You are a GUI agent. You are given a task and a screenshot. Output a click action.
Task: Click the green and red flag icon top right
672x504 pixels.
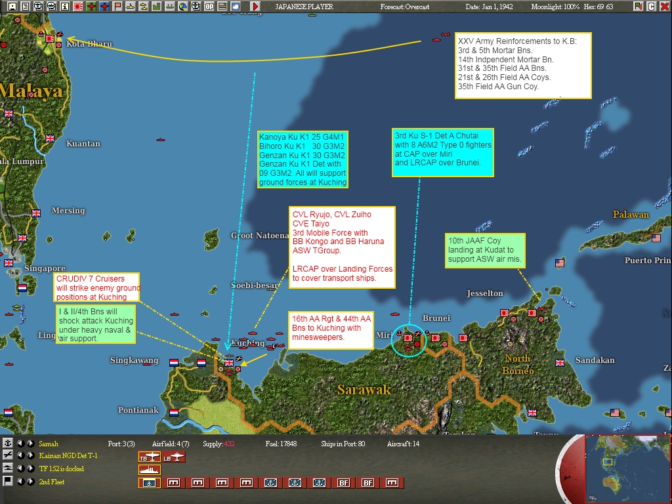[638, 6]
